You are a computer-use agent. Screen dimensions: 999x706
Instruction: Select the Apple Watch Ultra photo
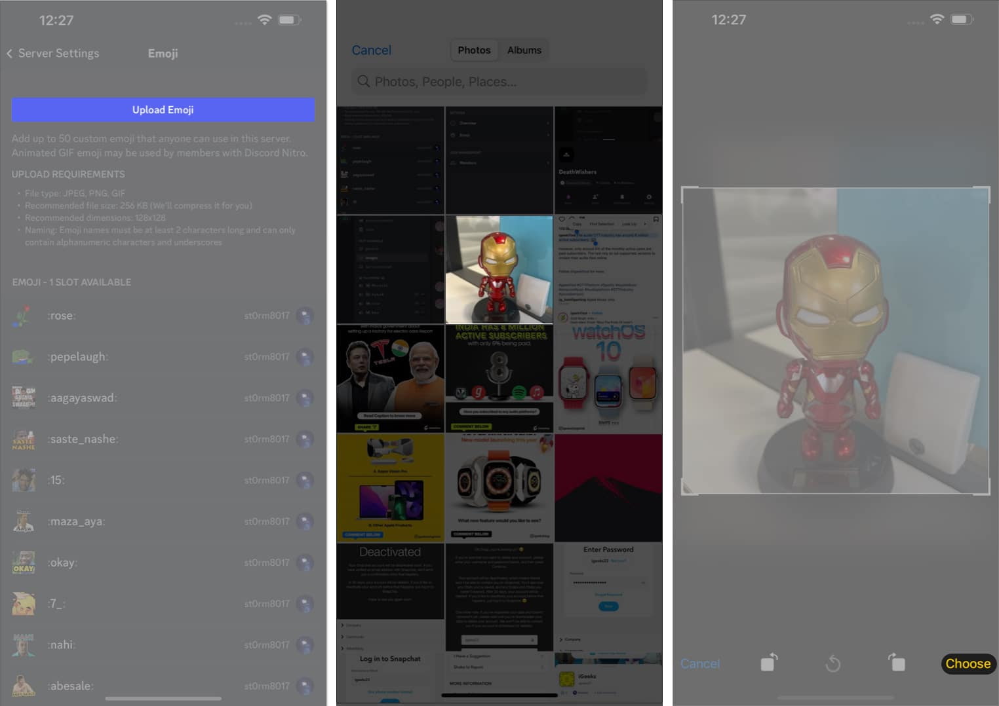(x=499, y=488)
